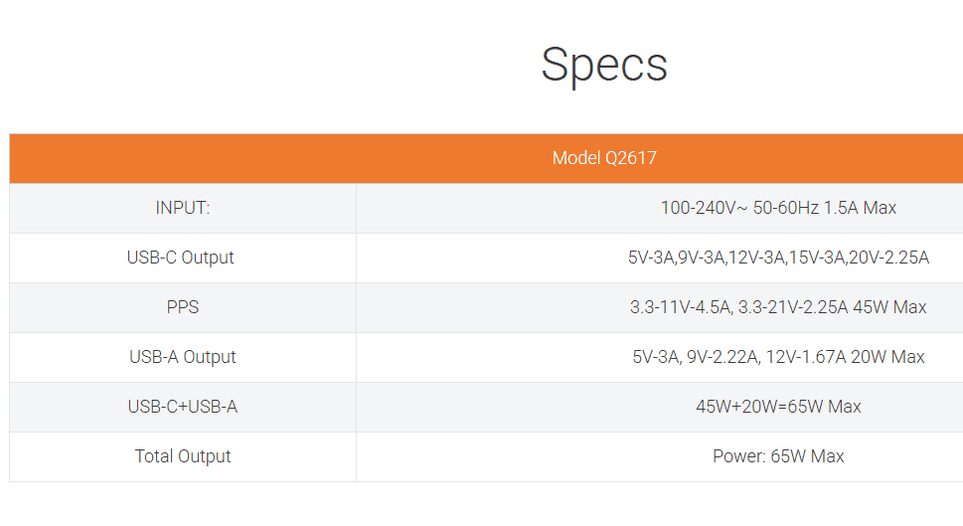Select the Model Q2617 header text
The height and width of the screenshot is (526, 963).
click(603, 158)
